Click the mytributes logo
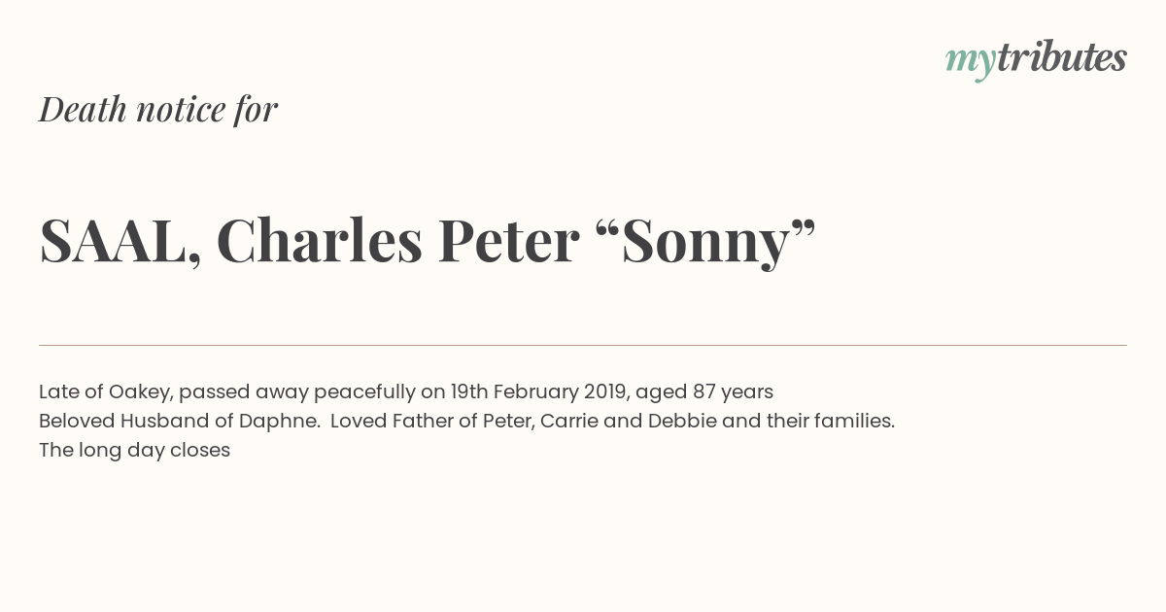 (x=1036, y=59)
